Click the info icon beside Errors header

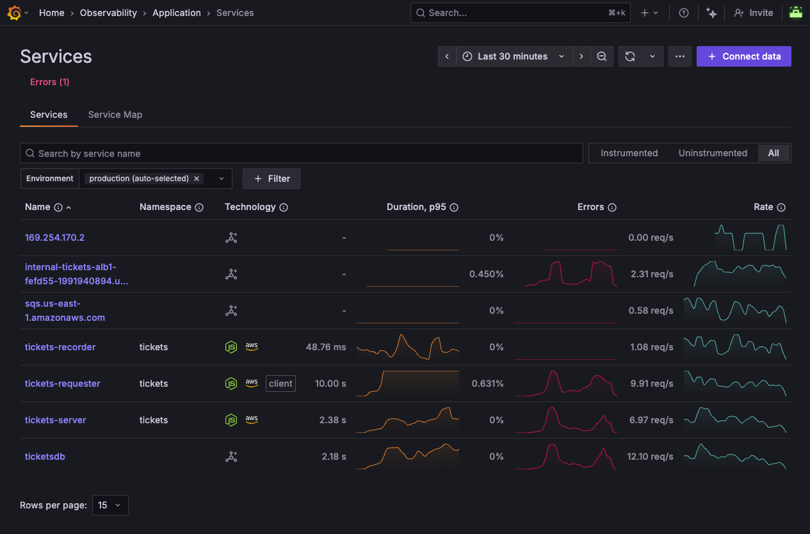(x=612, y=207)
